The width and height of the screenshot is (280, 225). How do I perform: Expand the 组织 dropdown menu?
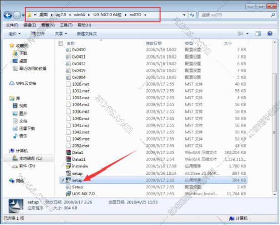(x=15, y=34)
